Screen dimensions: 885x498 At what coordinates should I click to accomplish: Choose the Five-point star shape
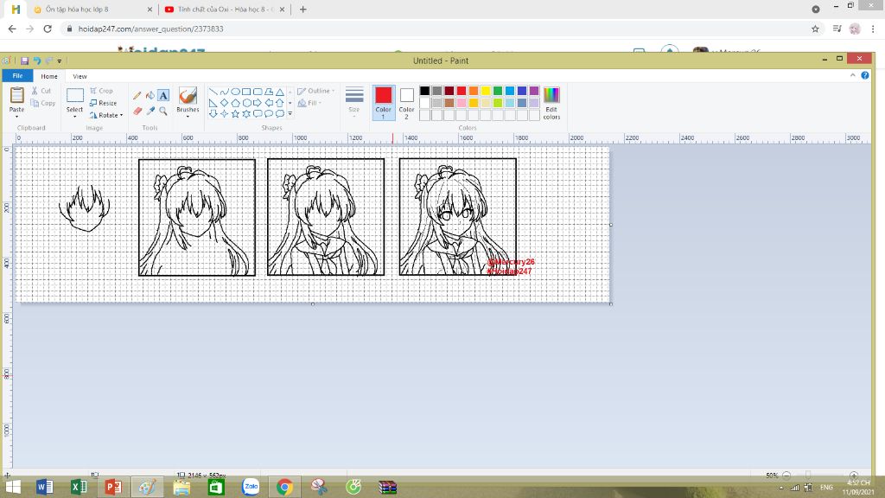[x=235, y=113]
